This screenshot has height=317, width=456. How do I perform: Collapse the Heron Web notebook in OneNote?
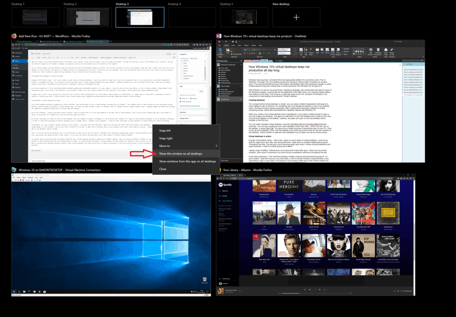coord(241,86)
